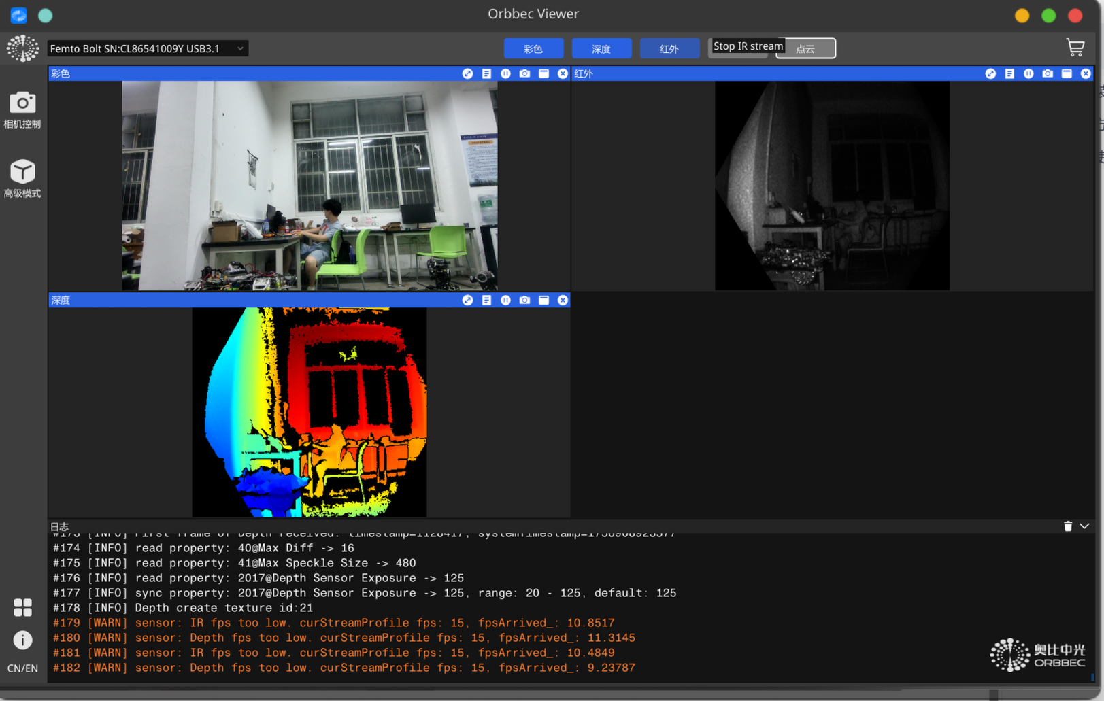Take a snapshot of the 深度 stream

pyautogui.click(x=524, y=300)
